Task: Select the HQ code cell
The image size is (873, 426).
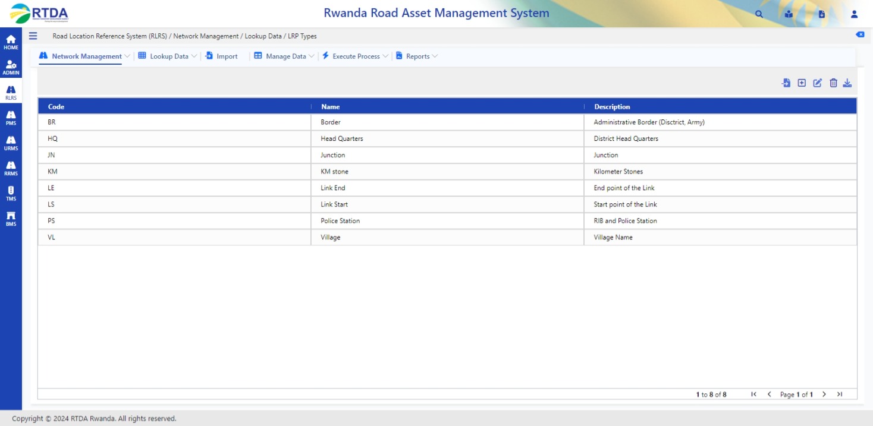Action: point(174,138)
